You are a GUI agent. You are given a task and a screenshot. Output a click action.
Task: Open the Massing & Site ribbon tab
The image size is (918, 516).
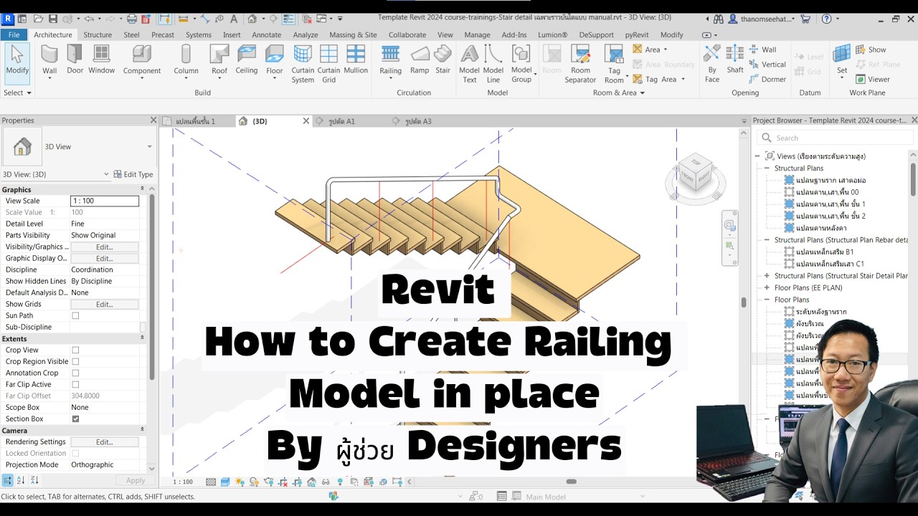353,34
